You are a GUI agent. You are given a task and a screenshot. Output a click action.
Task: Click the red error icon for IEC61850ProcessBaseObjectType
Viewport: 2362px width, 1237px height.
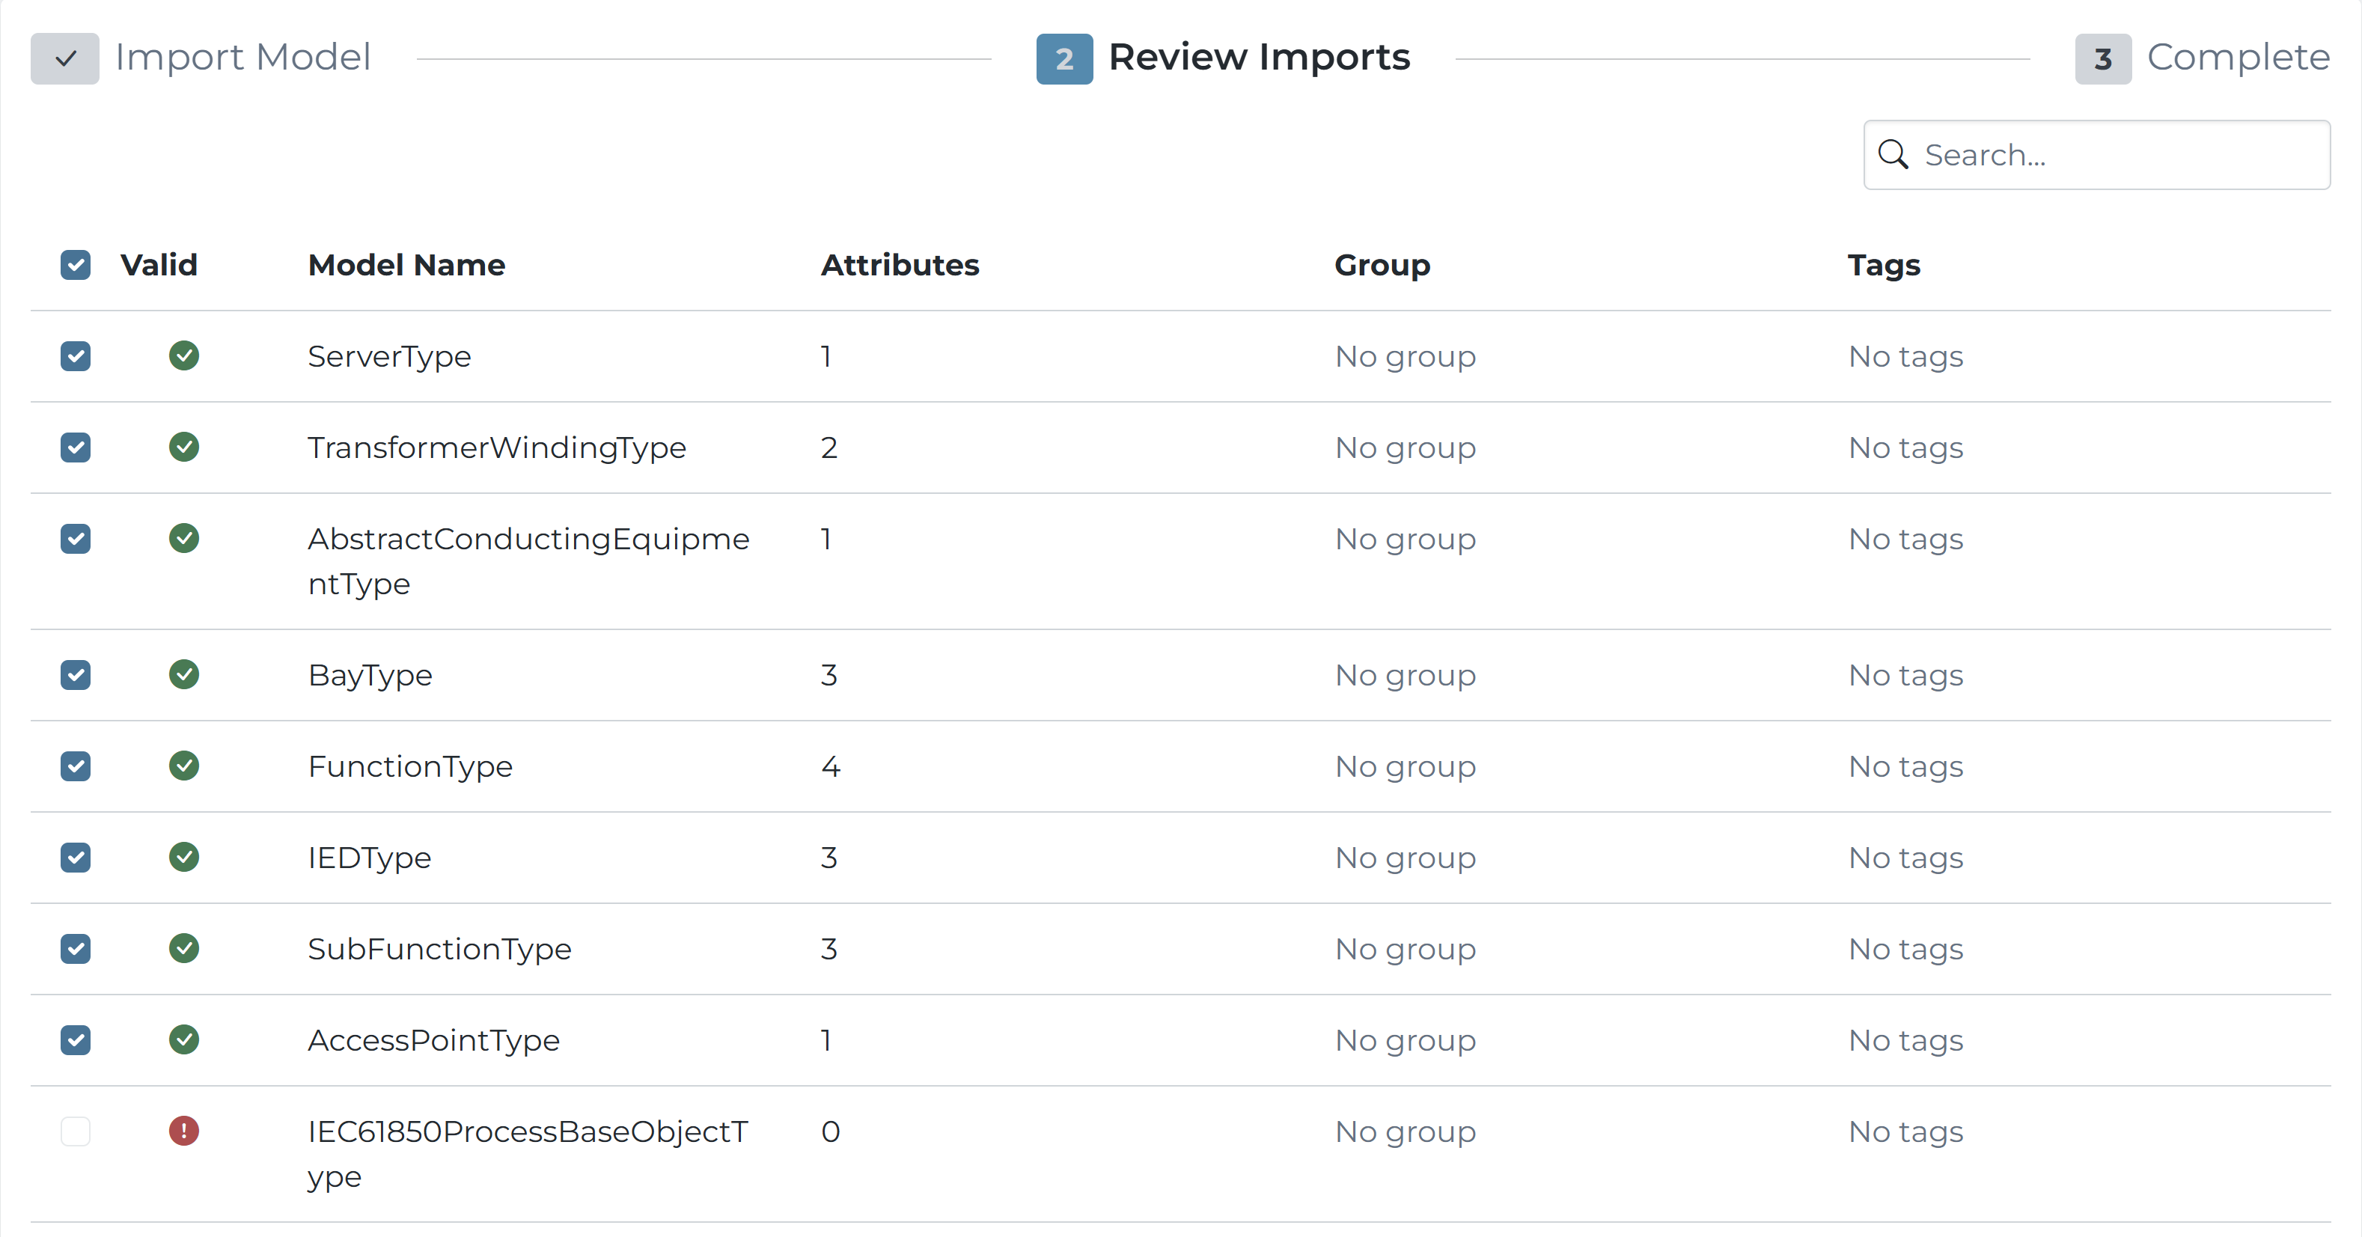click(x=184, y=1131)
